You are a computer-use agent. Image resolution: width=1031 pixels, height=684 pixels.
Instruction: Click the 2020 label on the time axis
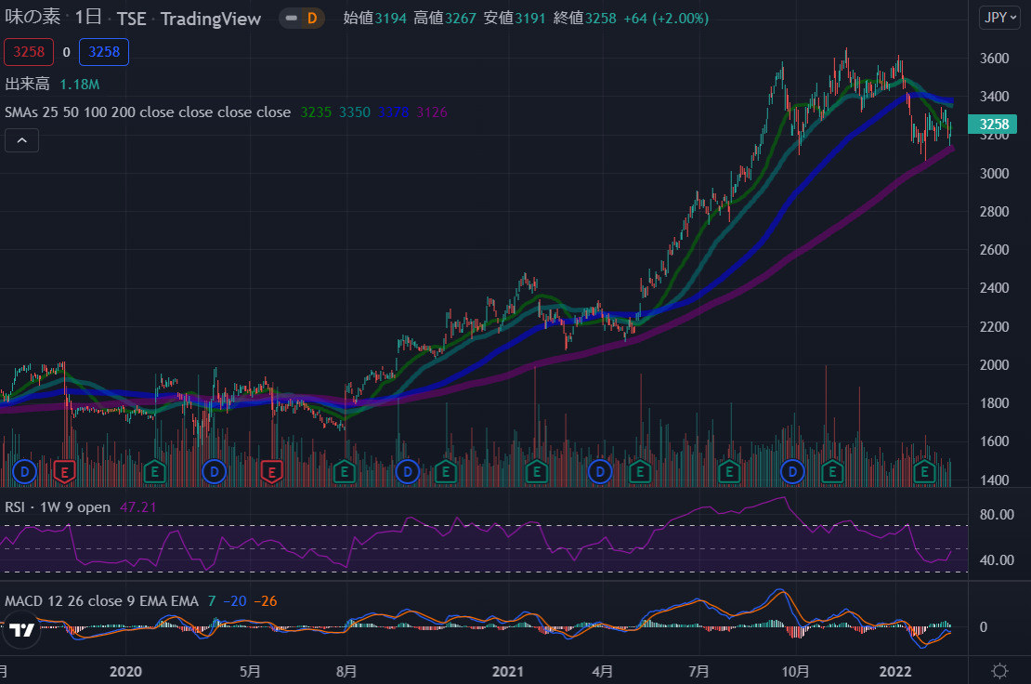click(125, 672)
